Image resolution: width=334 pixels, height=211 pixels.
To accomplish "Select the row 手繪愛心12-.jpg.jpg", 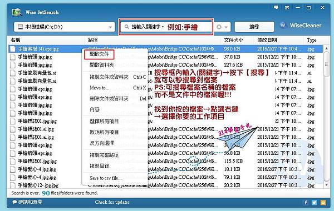I will [x=165, y=185].
